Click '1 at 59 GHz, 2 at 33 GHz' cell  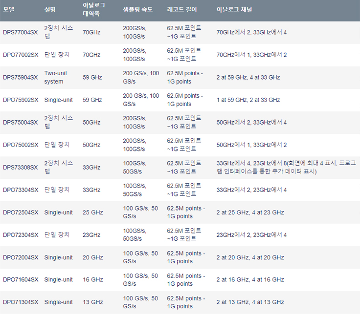pos(248,100)
